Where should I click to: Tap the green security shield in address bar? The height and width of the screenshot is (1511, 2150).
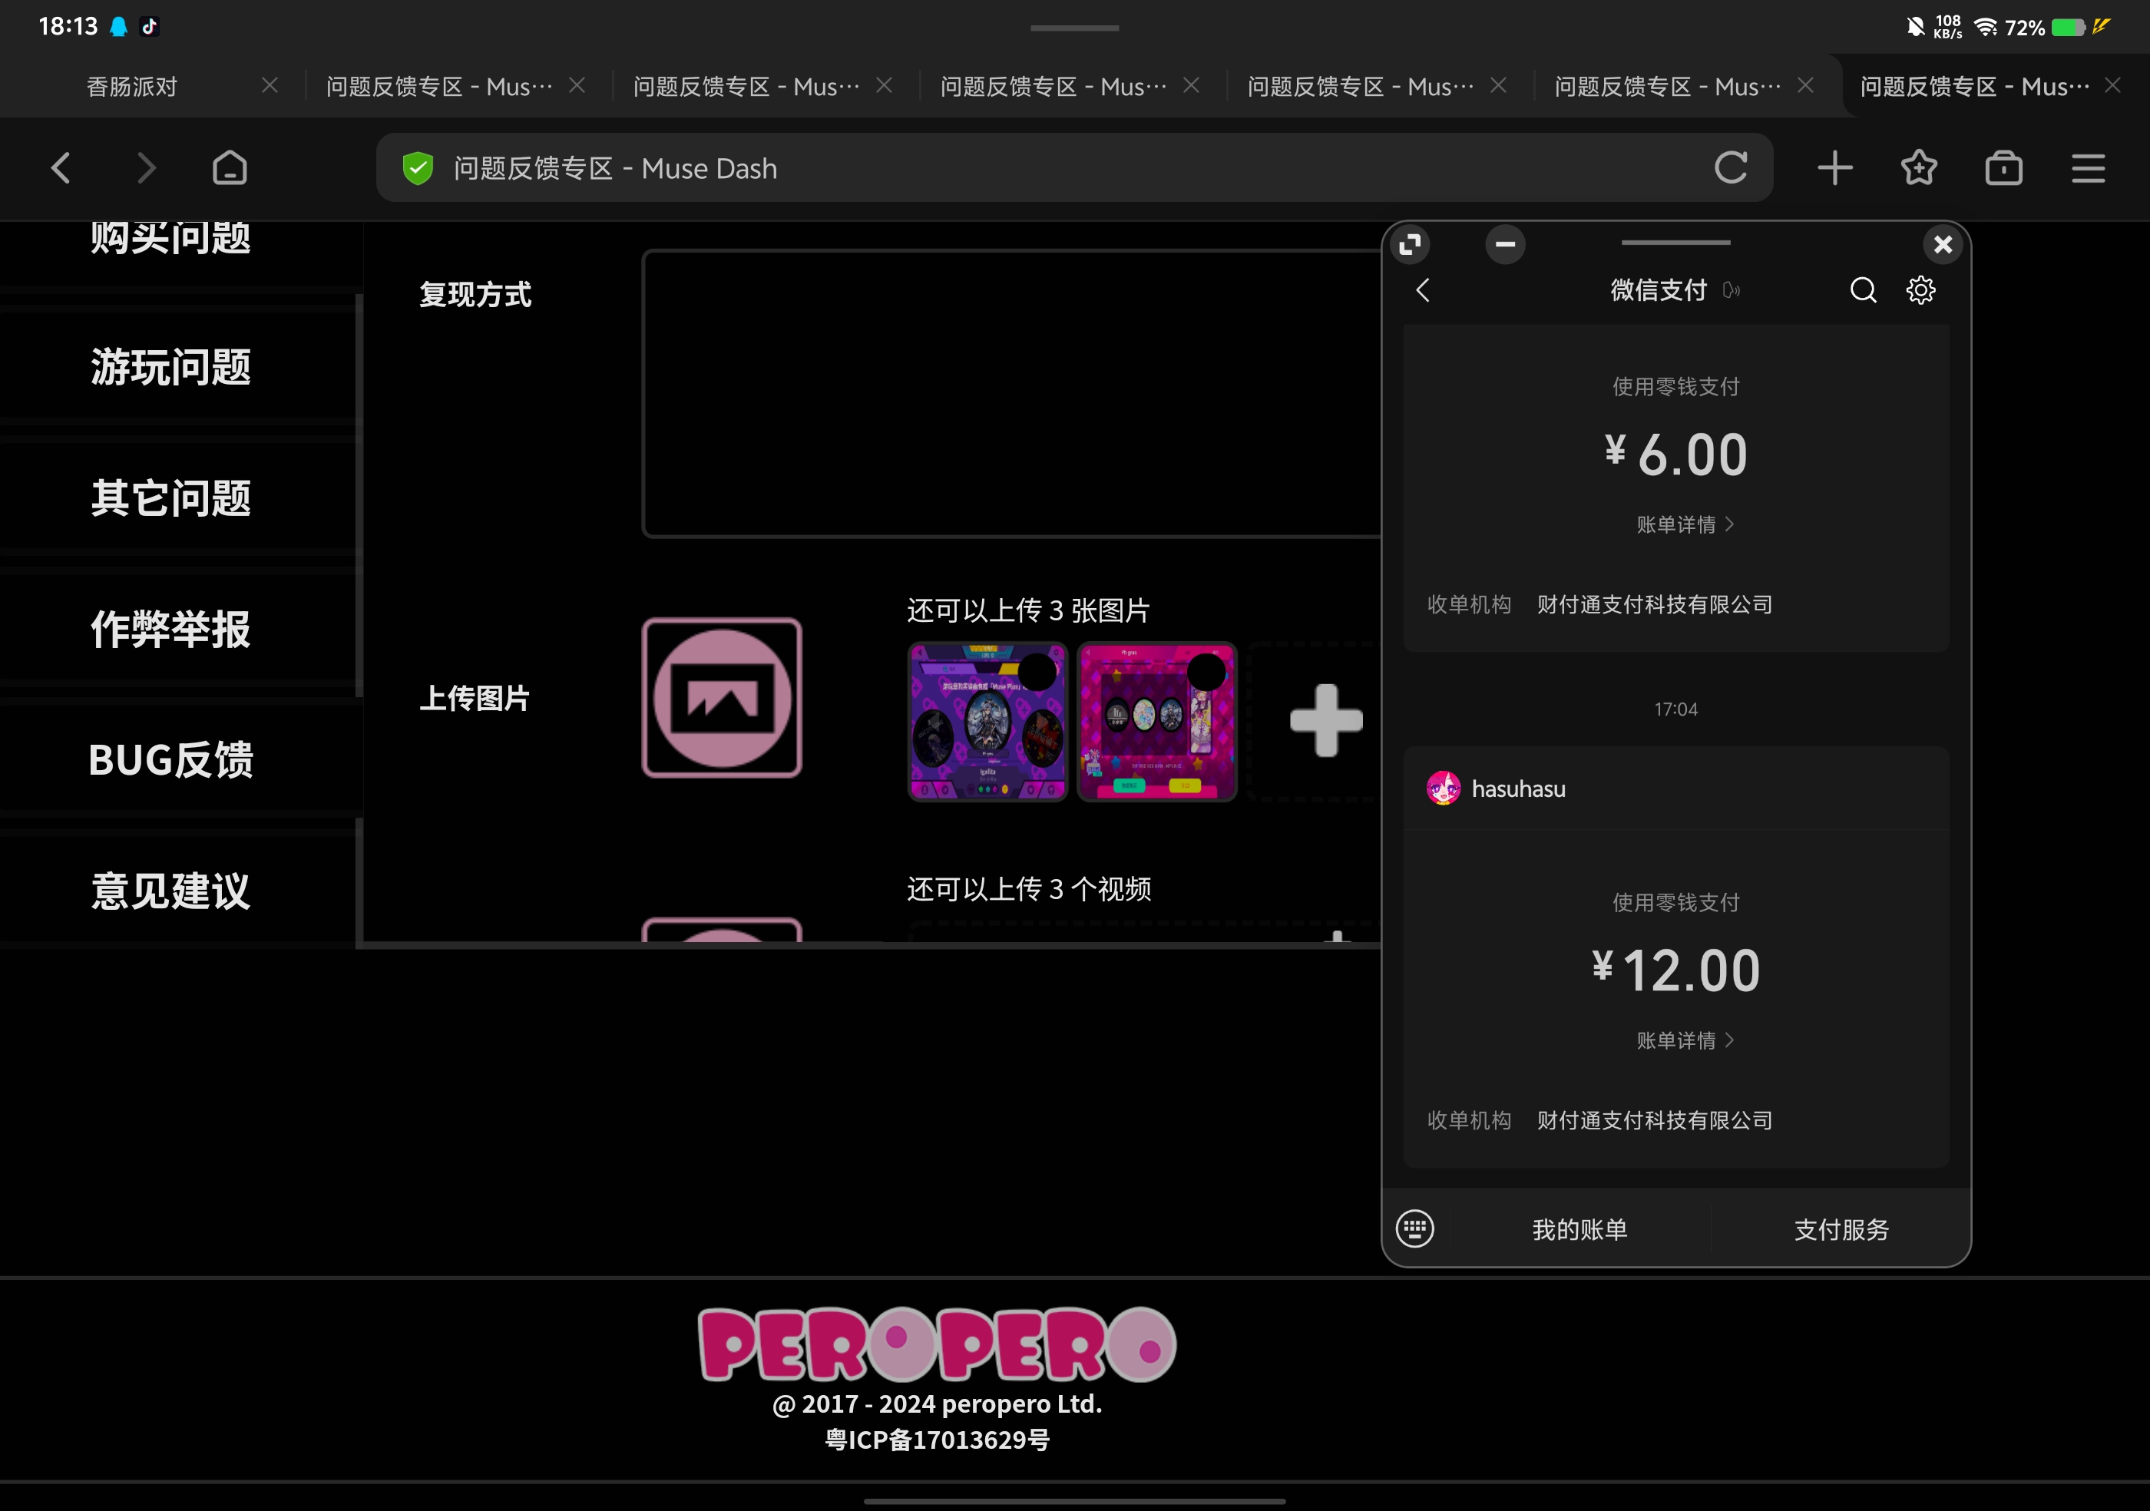point(418,168)
